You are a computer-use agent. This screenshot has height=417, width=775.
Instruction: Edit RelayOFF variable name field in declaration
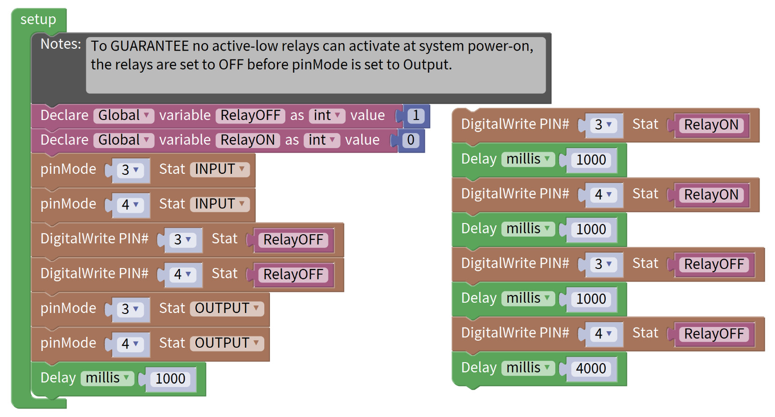[250, 116]
